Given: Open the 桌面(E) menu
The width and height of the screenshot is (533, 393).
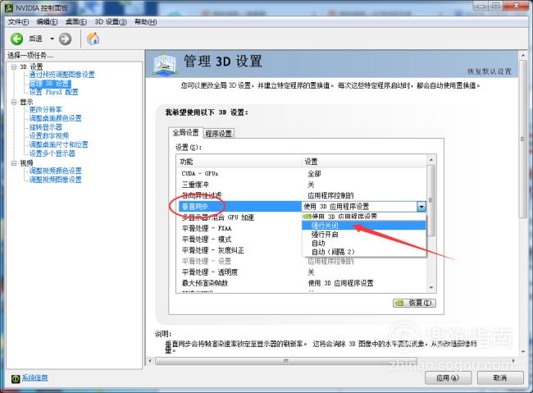Looking at the screenshot, I should coord(75,22).
